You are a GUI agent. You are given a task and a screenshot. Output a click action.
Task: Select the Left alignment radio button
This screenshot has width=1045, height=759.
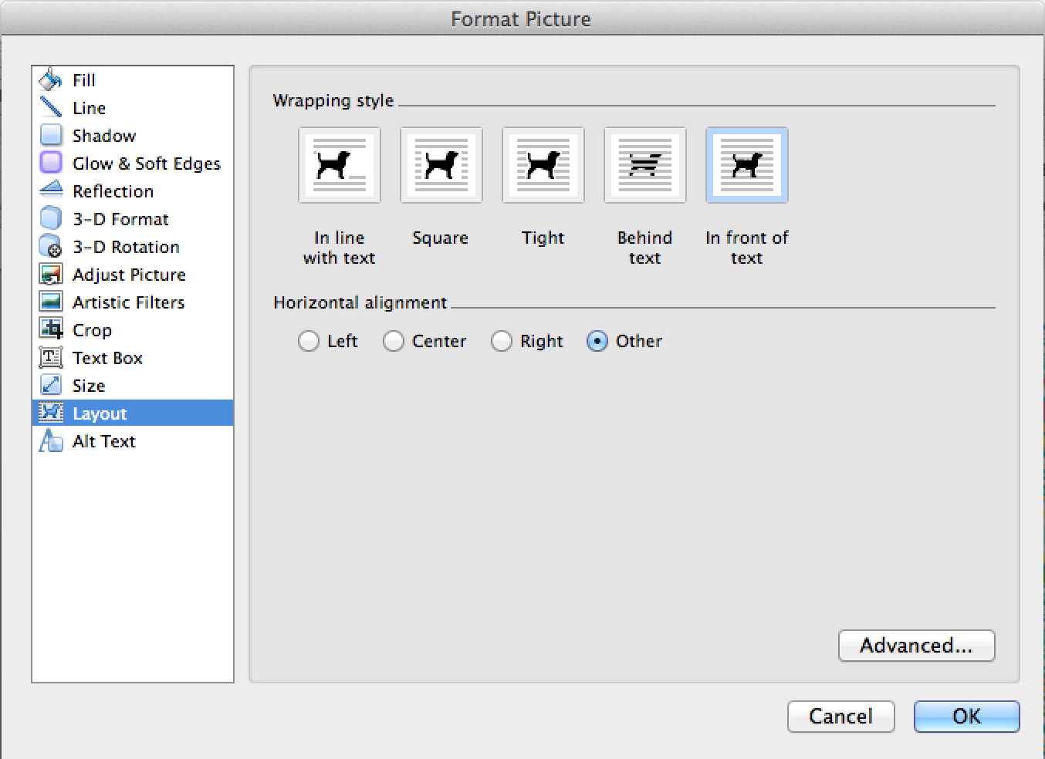[x=309, y=341]
